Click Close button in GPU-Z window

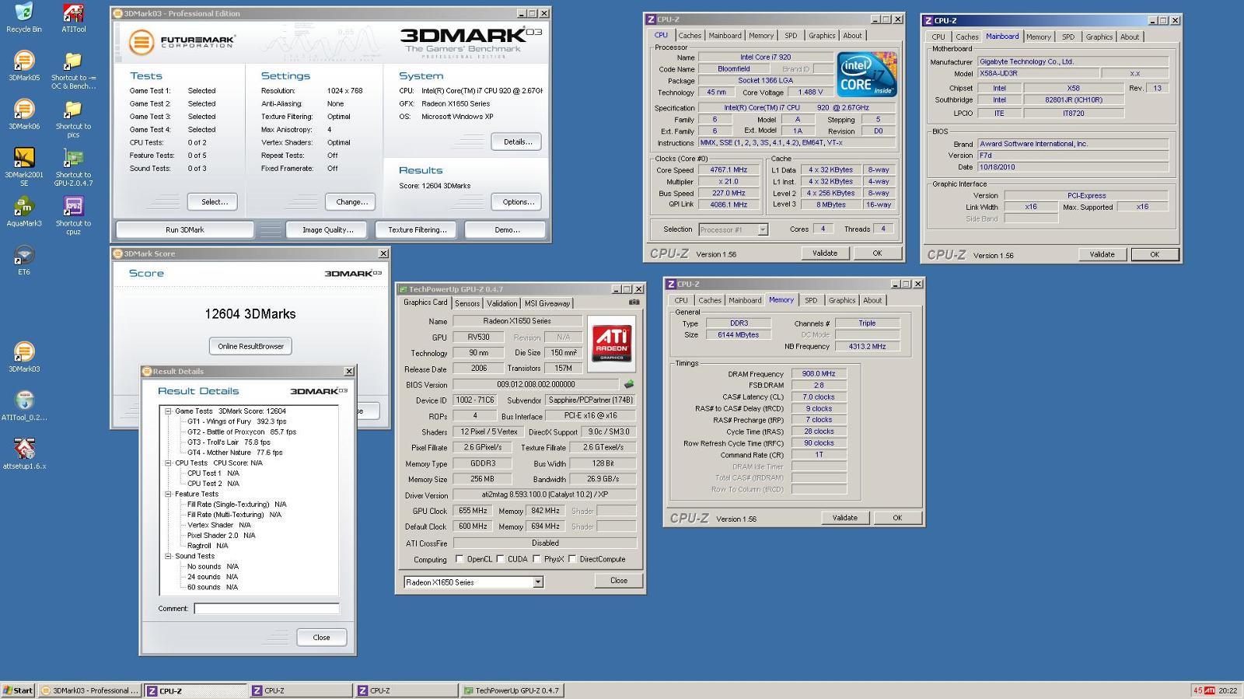619,581
